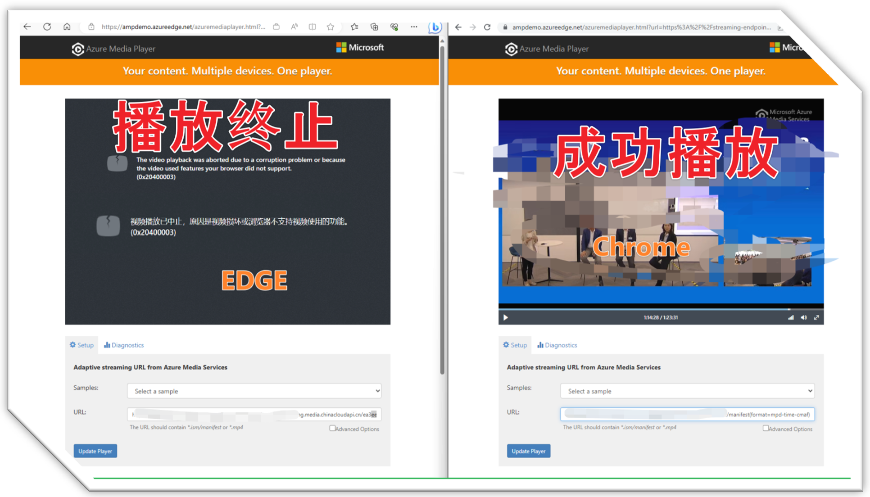The height and width of the screenshot is (497, 870).
Task: Enable Advanced Options in Edge pane
Action: pos(332,428)
